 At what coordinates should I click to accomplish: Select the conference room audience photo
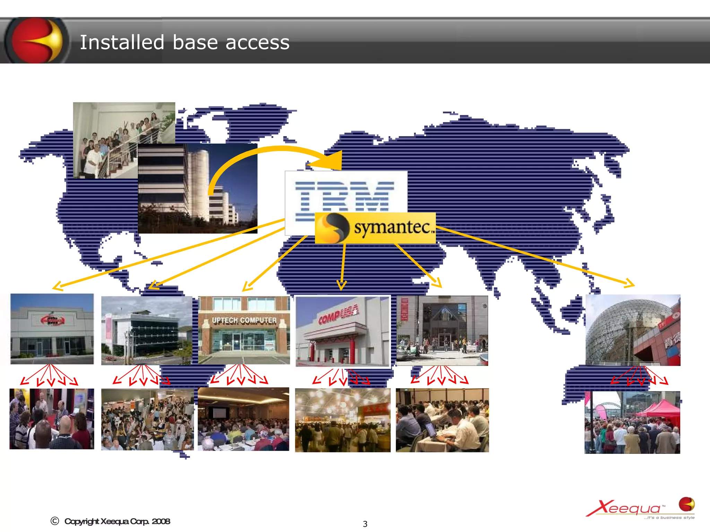(243, 419)
